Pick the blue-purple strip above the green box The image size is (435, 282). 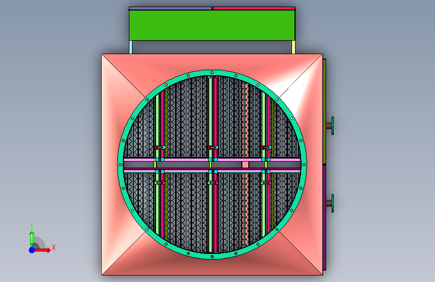tap(171, 9)
